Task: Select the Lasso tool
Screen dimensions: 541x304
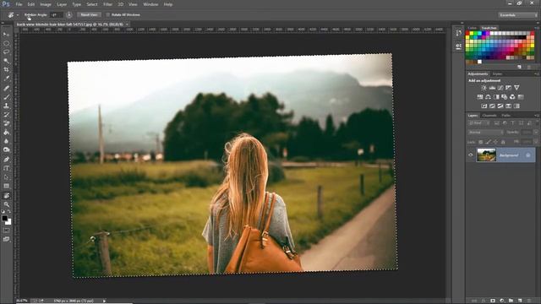Action: coord(6,52)
